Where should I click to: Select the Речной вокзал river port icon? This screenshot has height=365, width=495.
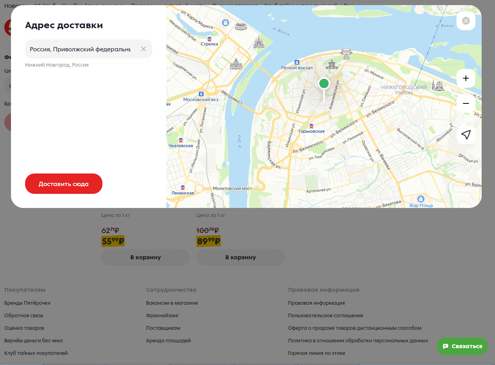point(297,62)
